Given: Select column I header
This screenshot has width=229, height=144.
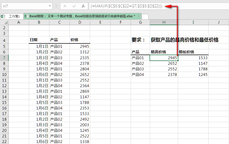Looking at the screenshot, I should tap(193, 22).
